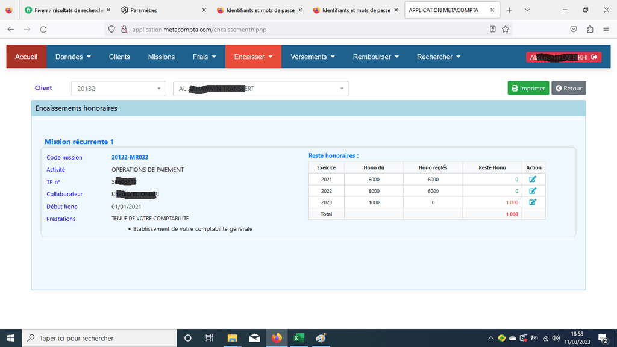Open the client code 20132 dropdown
The image size is (617, 347).
point(119,89)
